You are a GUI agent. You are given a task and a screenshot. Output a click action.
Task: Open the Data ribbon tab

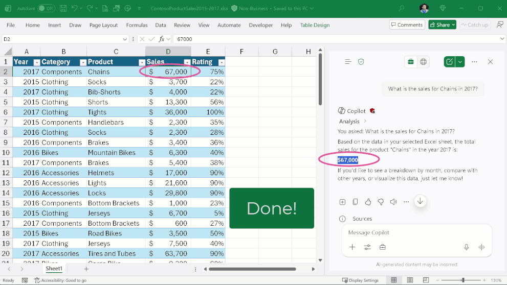click(160, 25)
